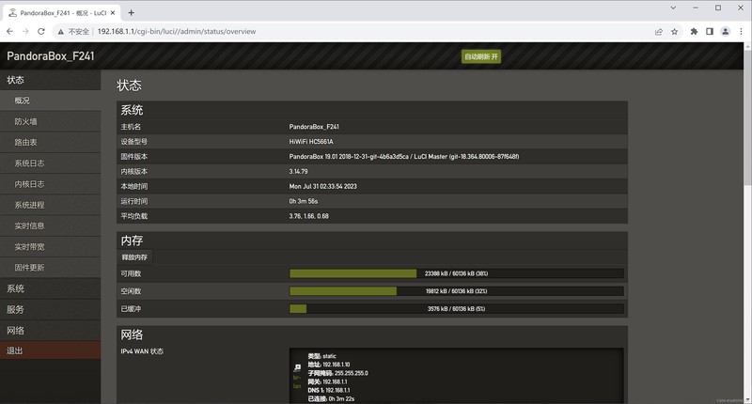This screenshot has height=404, width=752.
Task: Open the tab search chevron
Action: [x=673, y=8]
